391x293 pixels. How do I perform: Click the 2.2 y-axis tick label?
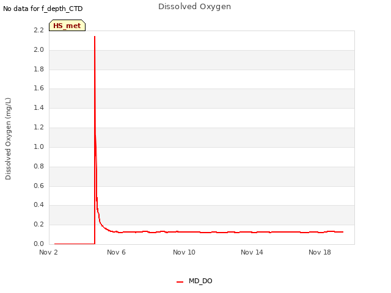(x=38, y=30)
